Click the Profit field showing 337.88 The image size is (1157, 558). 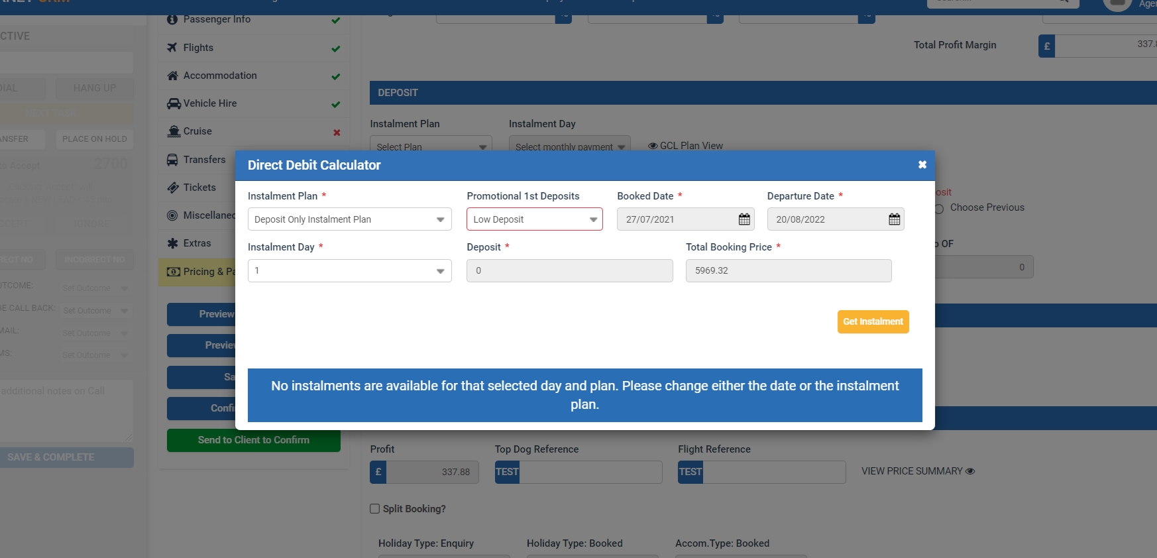433,472
